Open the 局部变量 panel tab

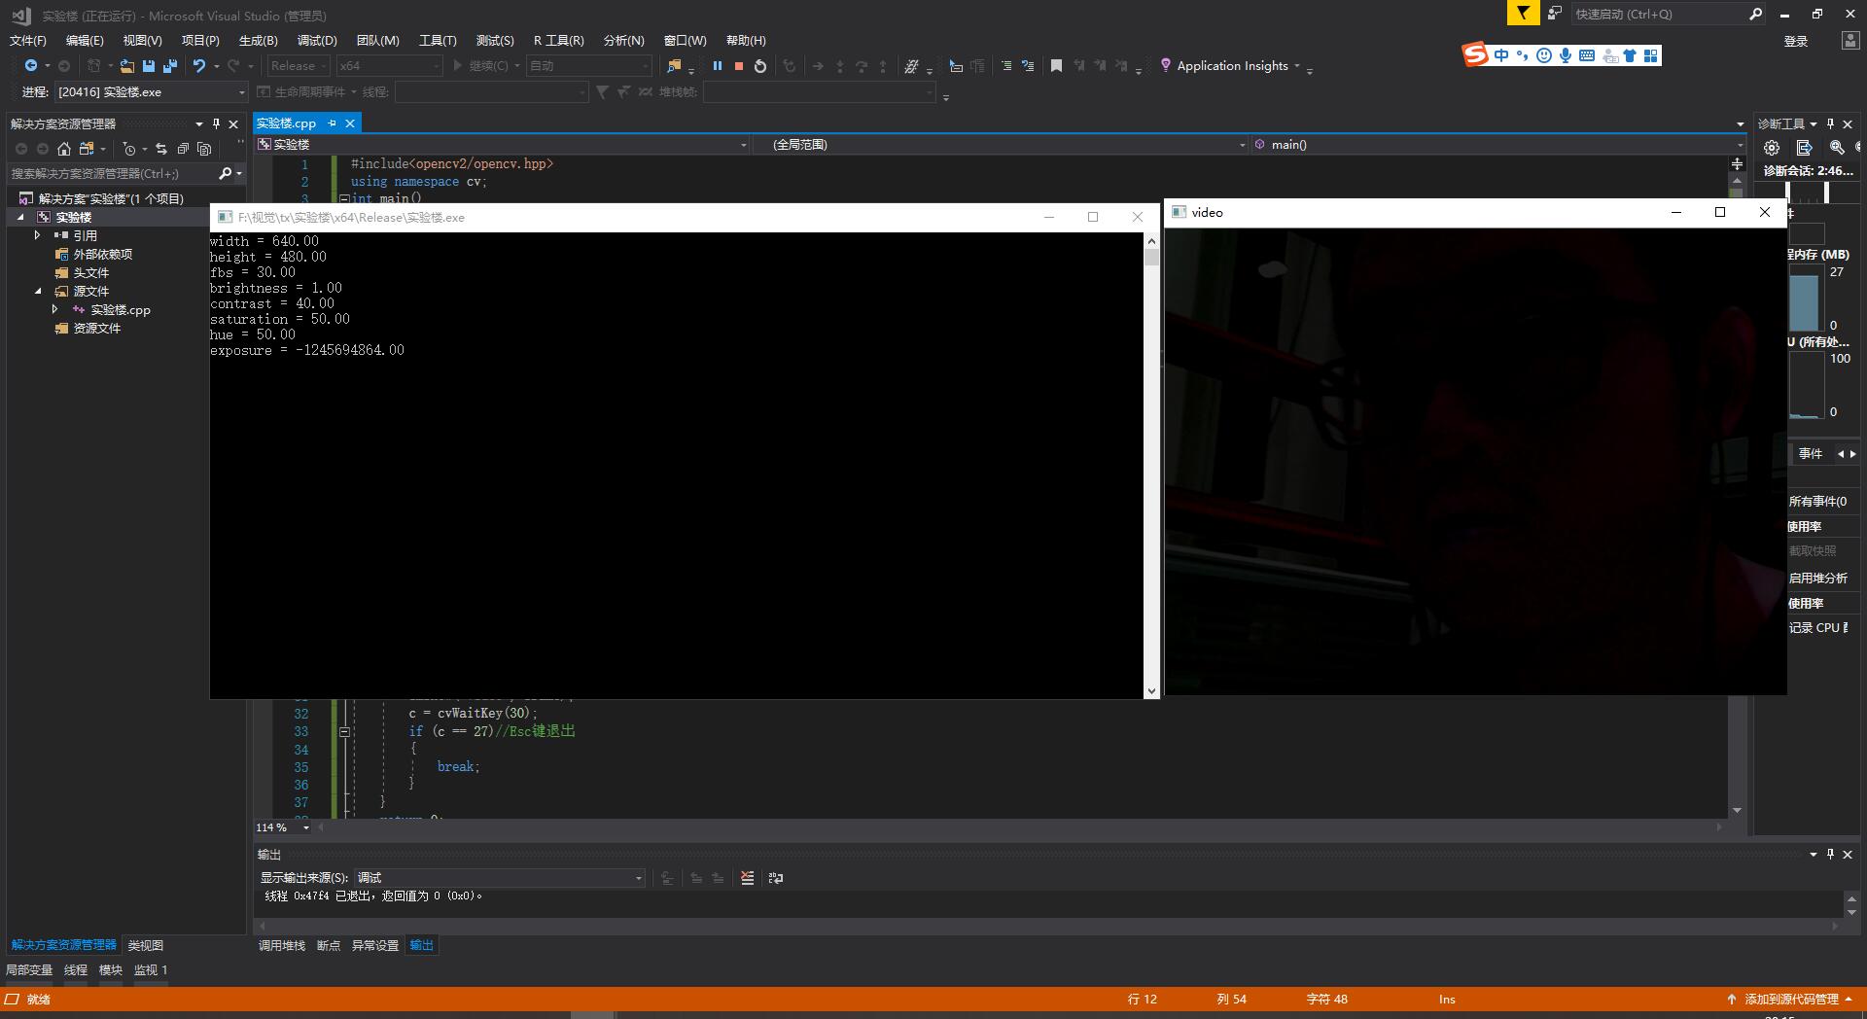click(x=29, y=969)
